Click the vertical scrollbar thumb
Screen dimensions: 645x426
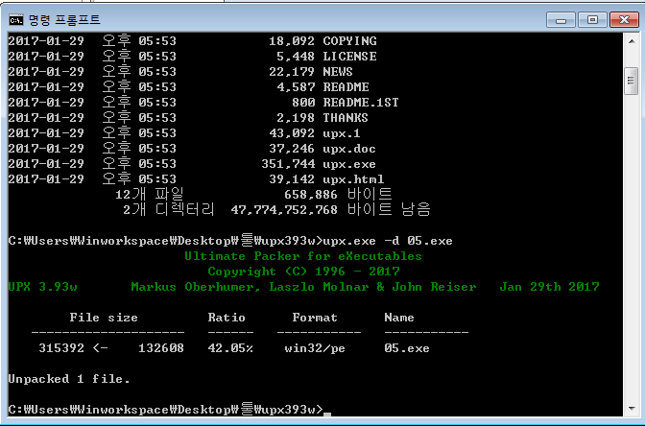pyautogui.click(x=631, y=80)
